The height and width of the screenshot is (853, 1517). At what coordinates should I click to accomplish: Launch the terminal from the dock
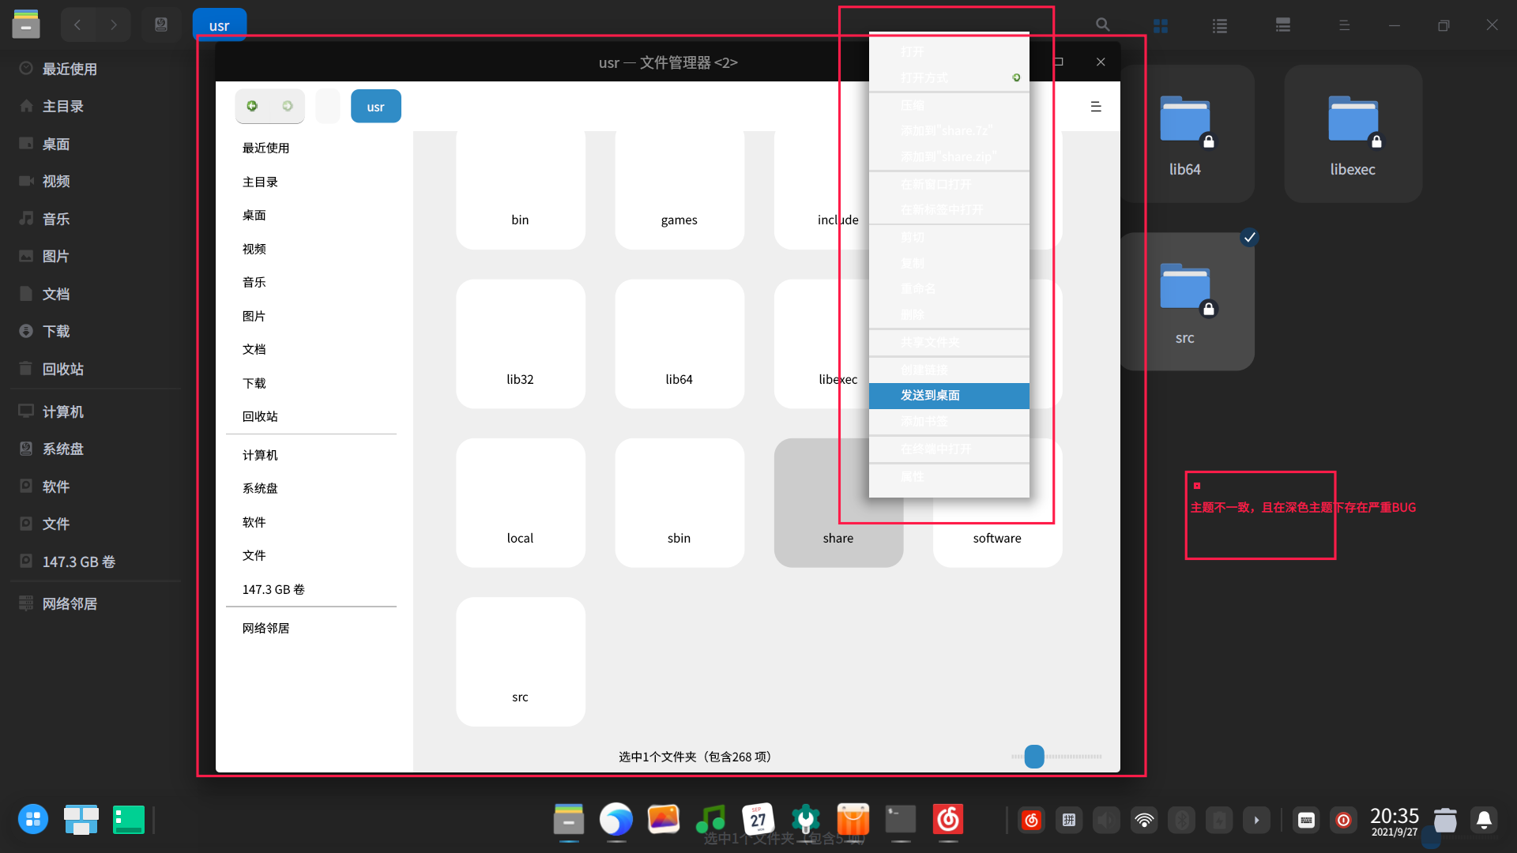900,820
